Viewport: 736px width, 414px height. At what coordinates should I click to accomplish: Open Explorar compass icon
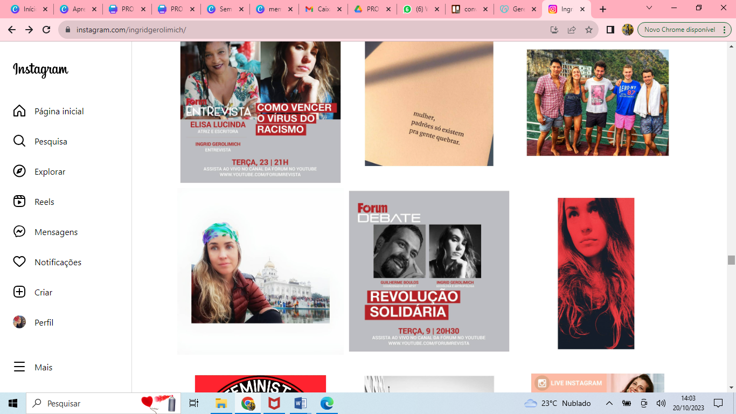tap(19, 171)
